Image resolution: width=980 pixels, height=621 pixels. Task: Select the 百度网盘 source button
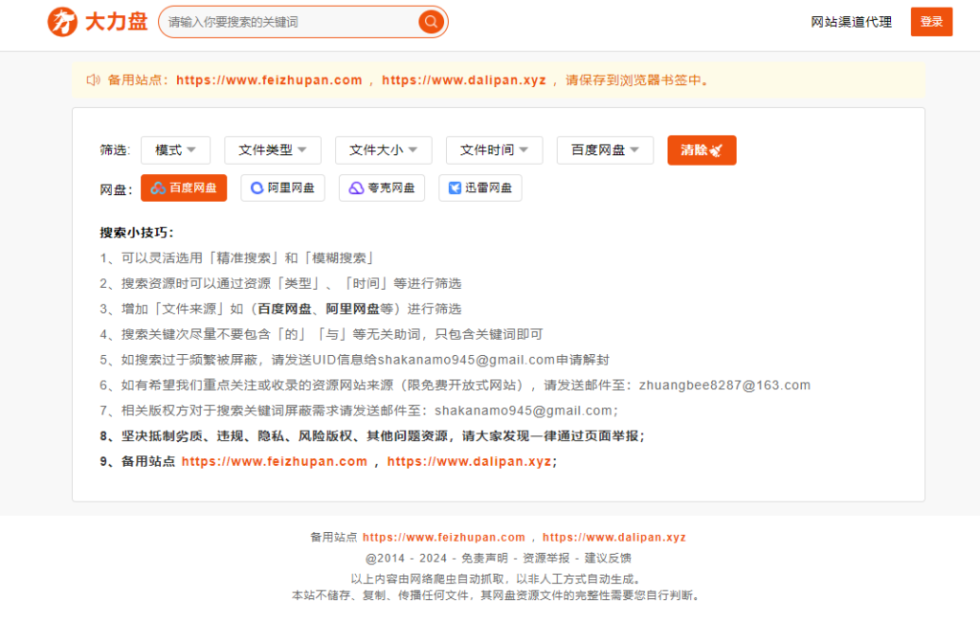pyautogui.click(x=184, y=189)
